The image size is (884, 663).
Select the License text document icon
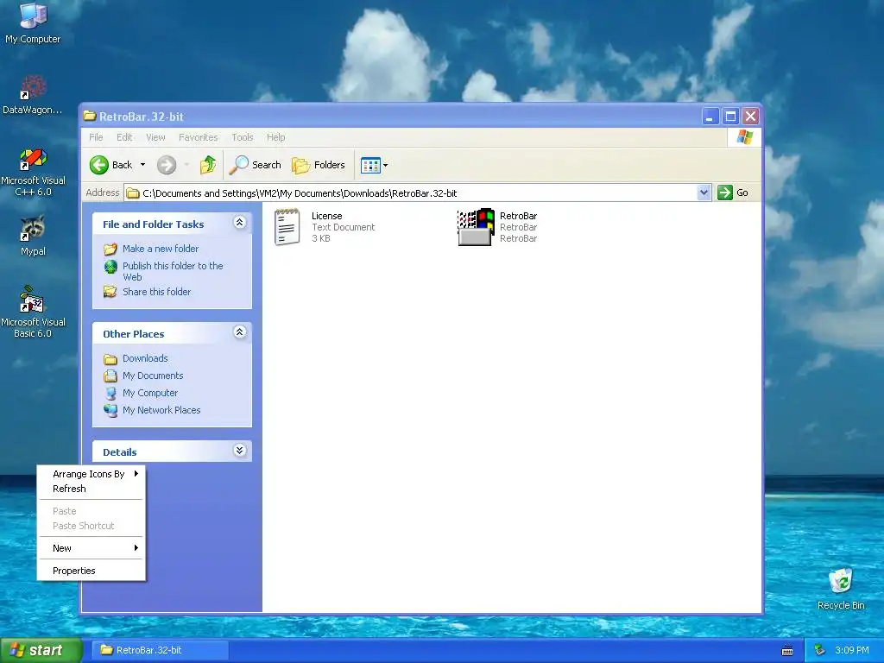(287, 227)
